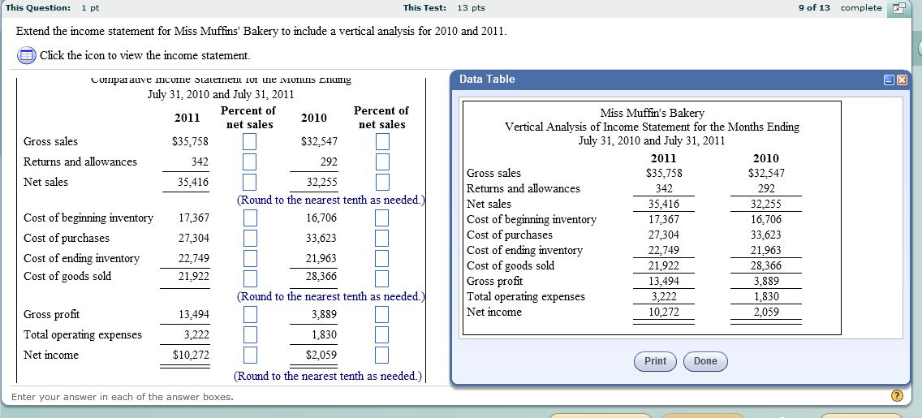Select Cost of purchases 2011 percent box
The height and width of the screenshot is (418, 922).
click(250, 238)
